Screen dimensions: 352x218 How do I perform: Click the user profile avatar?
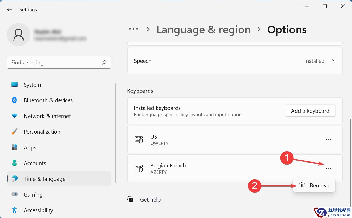(x=19, y=35)
